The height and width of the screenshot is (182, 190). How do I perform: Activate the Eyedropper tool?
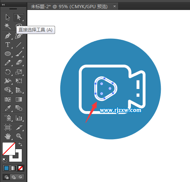(x=8, y=108)
